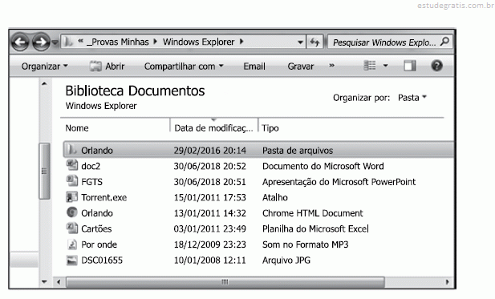Click the magnifier search icon
Screen dimensions: 495x299
[444, 42]
